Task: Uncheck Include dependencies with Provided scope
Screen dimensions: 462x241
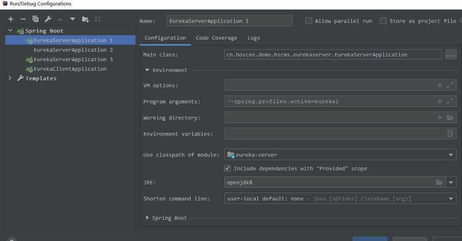Action: pyautogui.click(x=228, y=169)
